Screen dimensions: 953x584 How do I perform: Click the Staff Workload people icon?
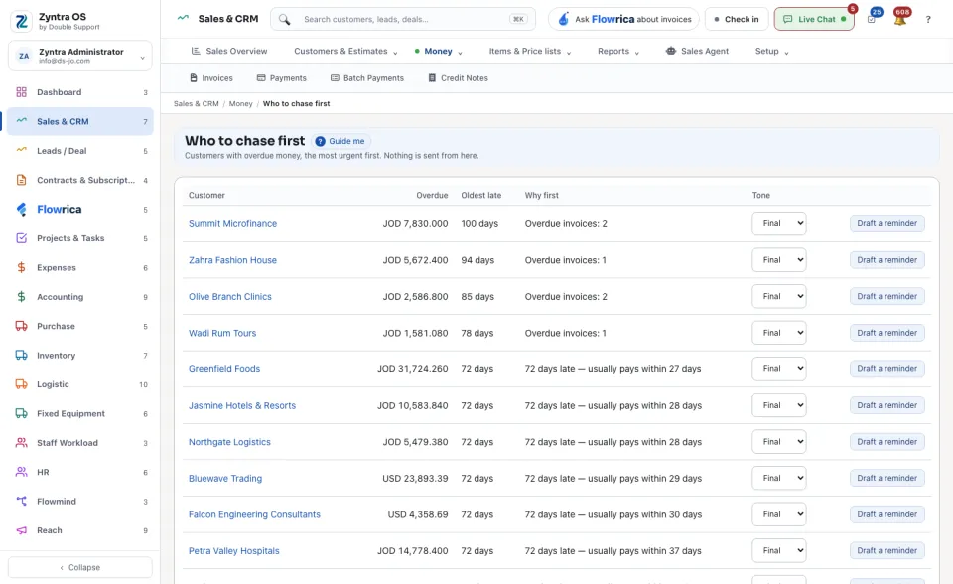(21, 443)
